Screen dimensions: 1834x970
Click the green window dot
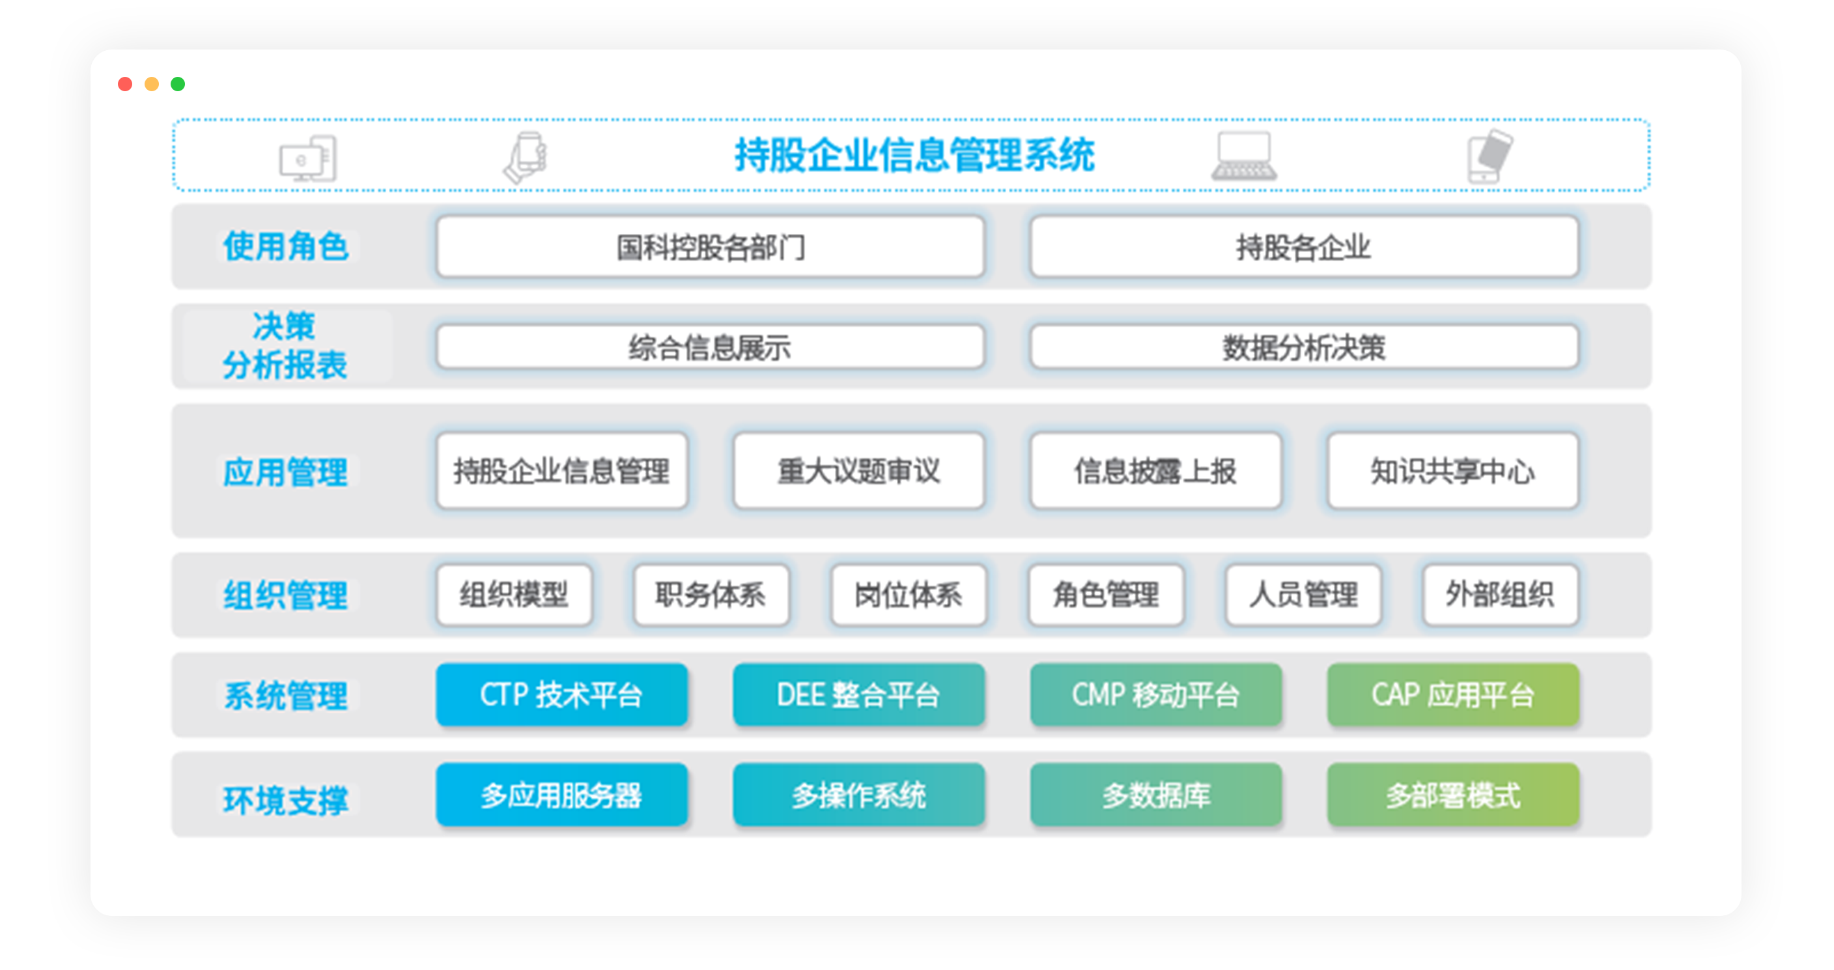[178, 84]
